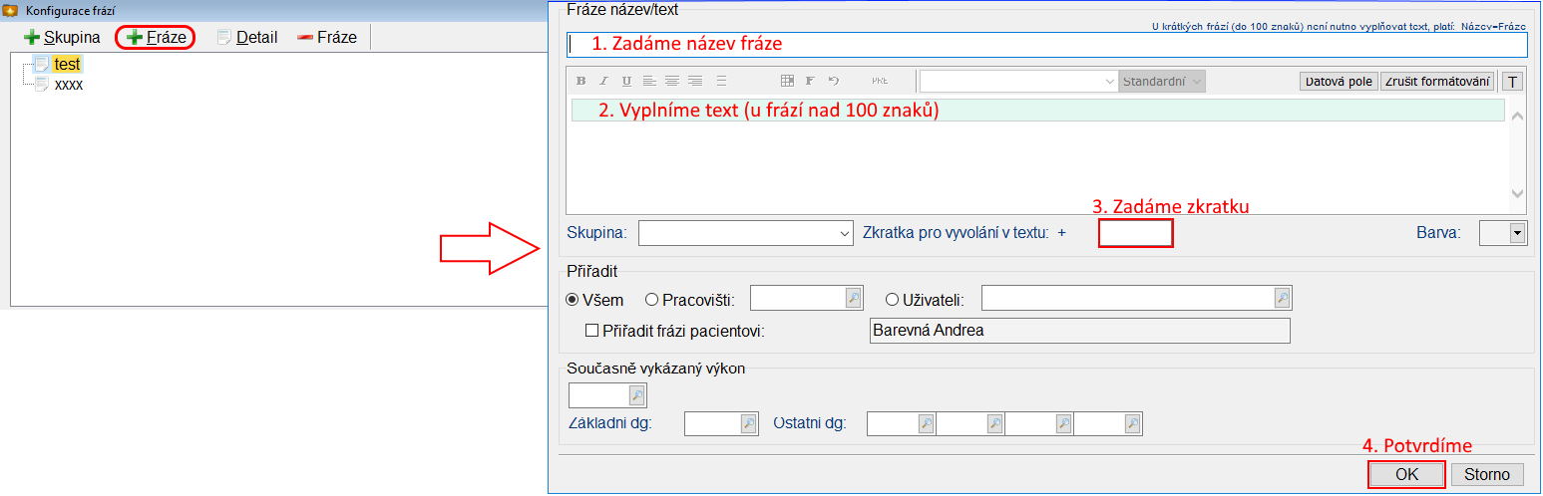This screenshot has width=1543, height=496.
Task: Click the add Fráze toolbar button
Action: point(156,37)
